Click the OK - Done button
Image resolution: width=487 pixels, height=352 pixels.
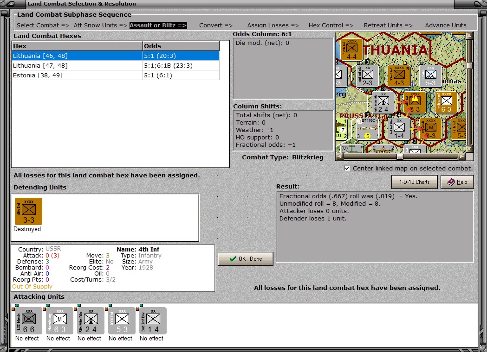[246, 259]
